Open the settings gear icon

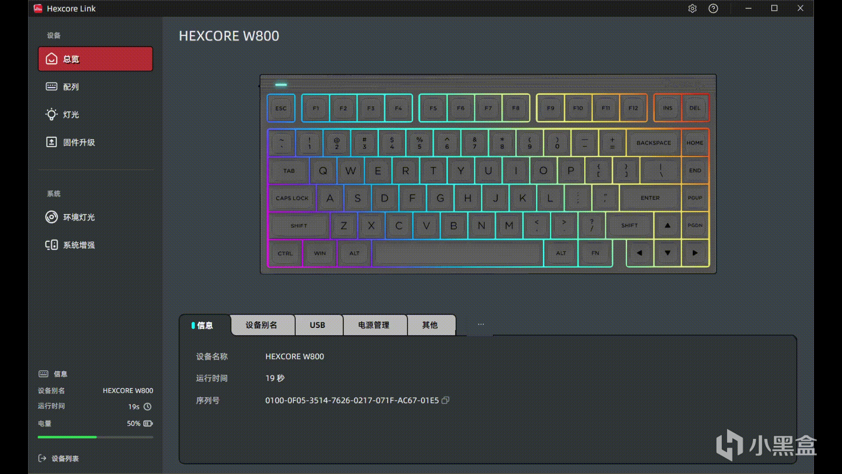(x=692, y=8)
